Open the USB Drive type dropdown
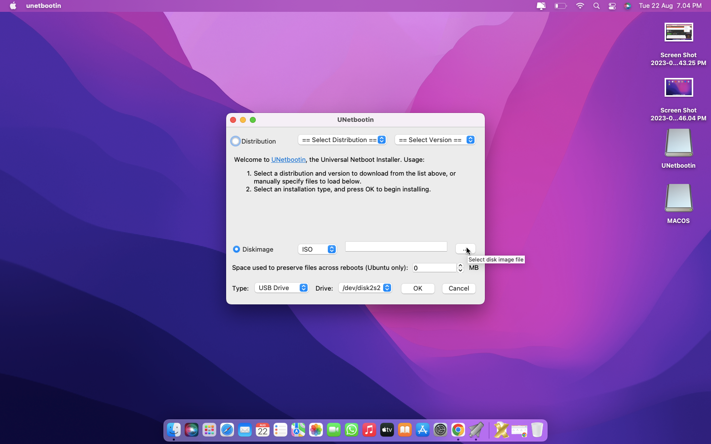 pos(281,288)
